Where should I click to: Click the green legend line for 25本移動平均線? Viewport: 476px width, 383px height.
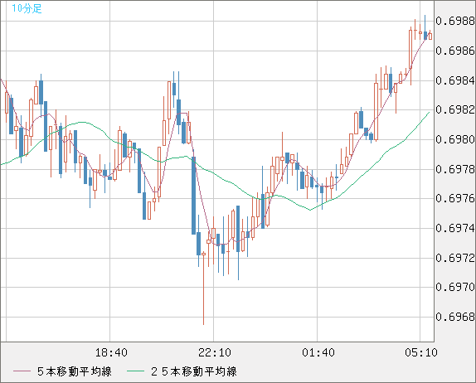[x=135, y=371]
